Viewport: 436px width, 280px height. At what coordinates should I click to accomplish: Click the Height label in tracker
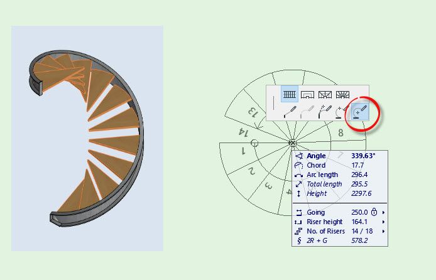317,193
